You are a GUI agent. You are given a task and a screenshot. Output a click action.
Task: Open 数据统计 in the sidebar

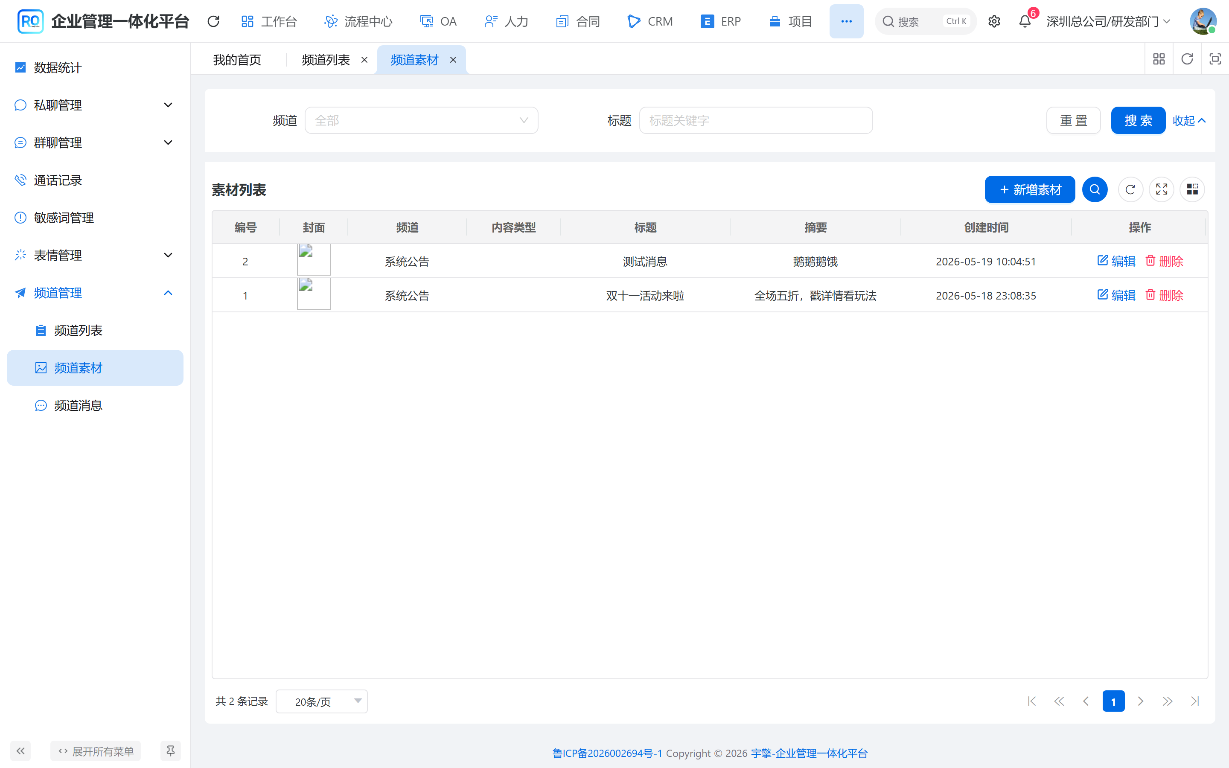click(x=95, y=67)
